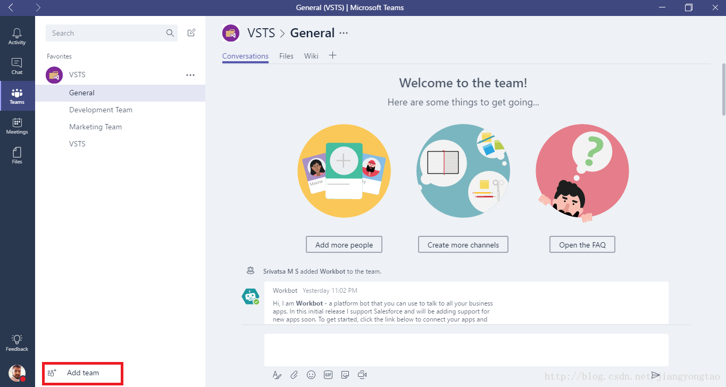Image resolution: width=726 pixels, height=387 pixels.
Task: Go forward with the forward arrow
Action: tap(38, 7)
